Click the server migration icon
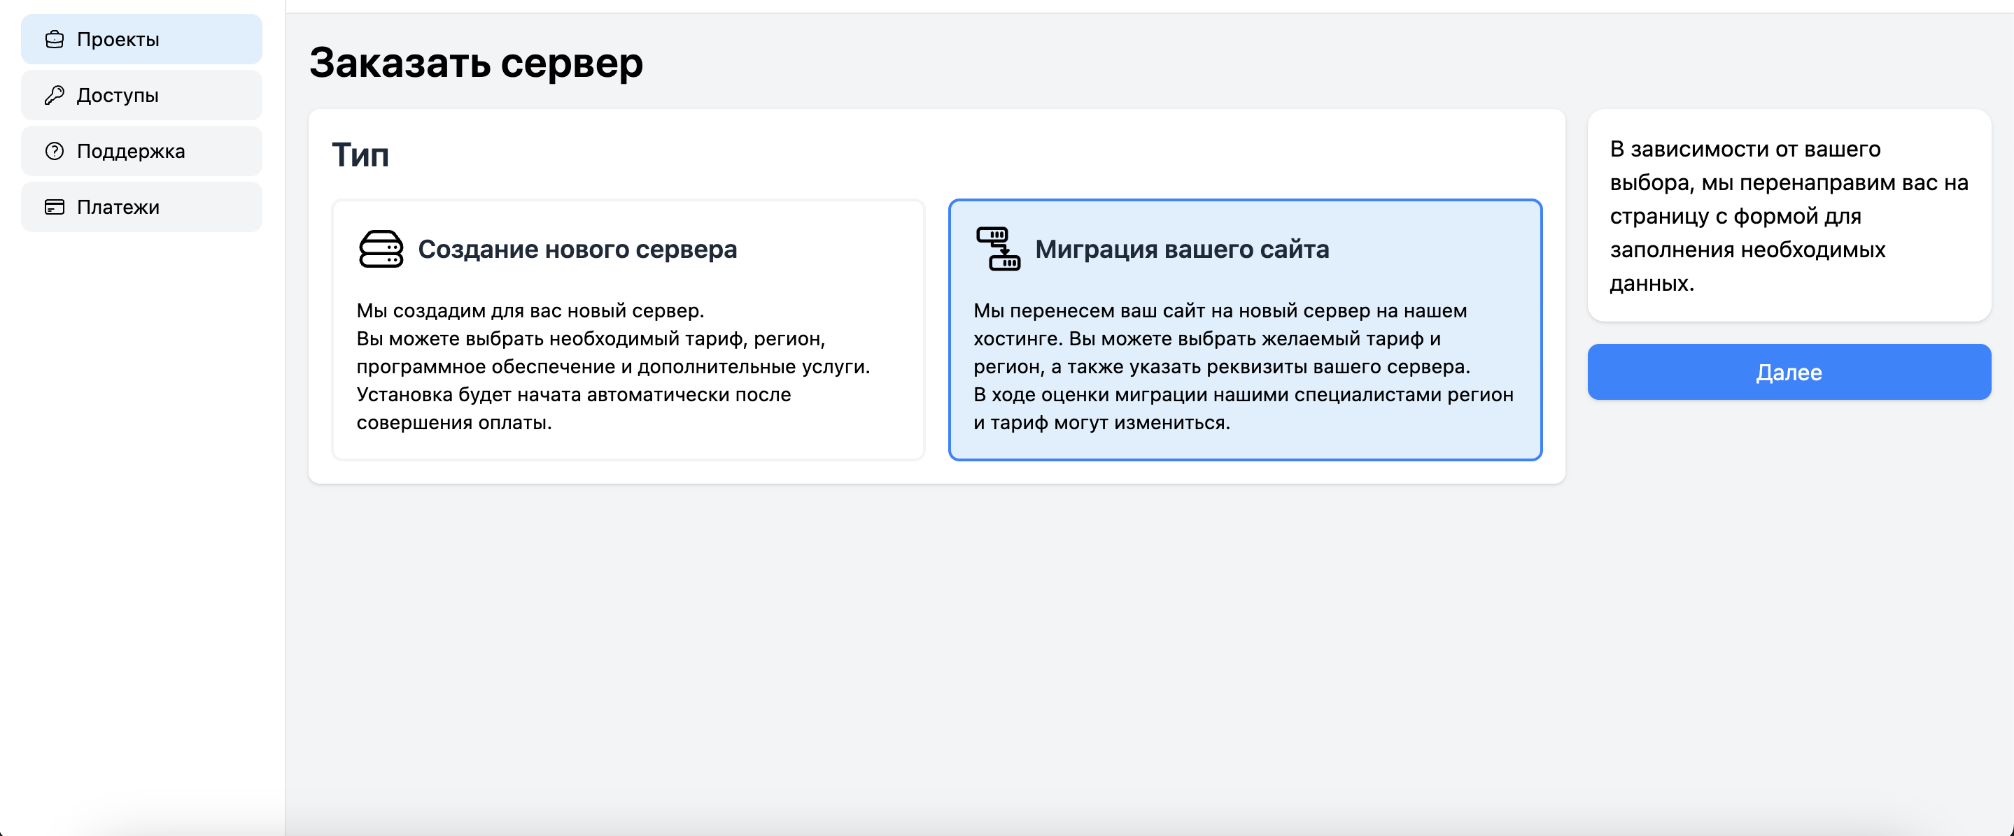The height and width of the screenshot is (836, 2014). pos(999,250)
